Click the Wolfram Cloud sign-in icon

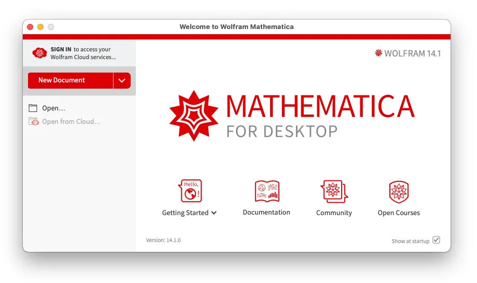[39, 53]
